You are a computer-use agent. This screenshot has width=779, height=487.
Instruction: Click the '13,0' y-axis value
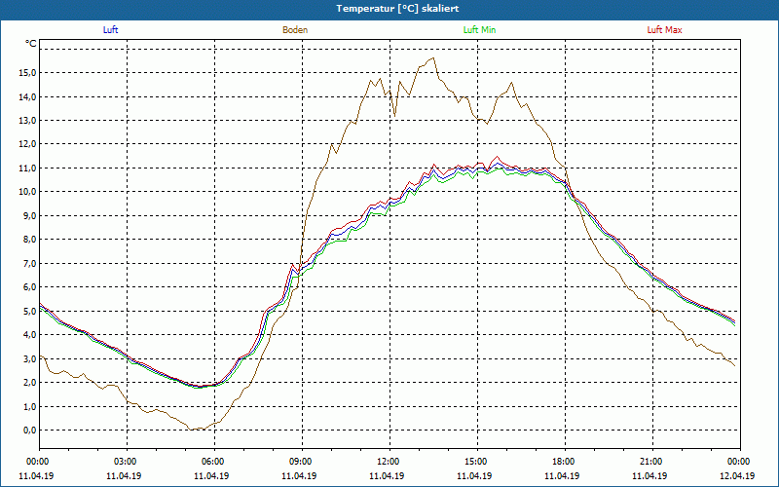[27, 121]
